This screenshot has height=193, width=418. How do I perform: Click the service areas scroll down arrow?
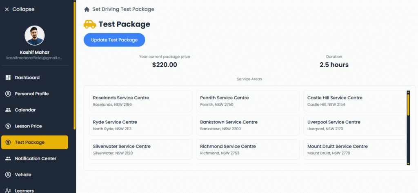tap(408, 163)
